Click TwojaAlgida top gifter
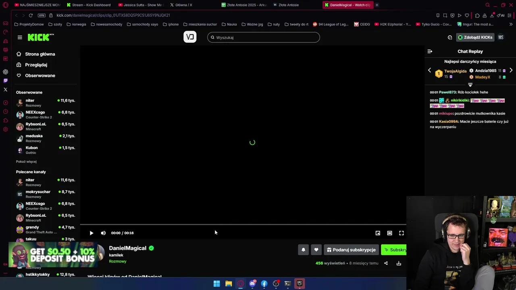 455,71
